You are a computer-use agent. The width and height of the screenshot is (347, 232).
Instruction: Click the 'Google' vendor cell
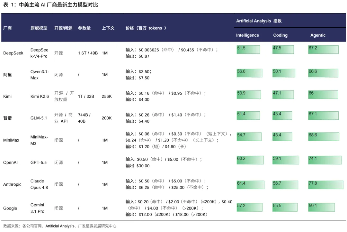click(x=10, y=208)
